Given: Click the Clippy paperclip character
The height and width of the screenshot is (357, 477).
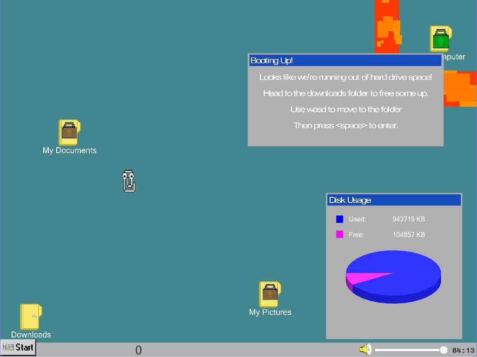Looking at the screenshot, I should click(129, 181).
